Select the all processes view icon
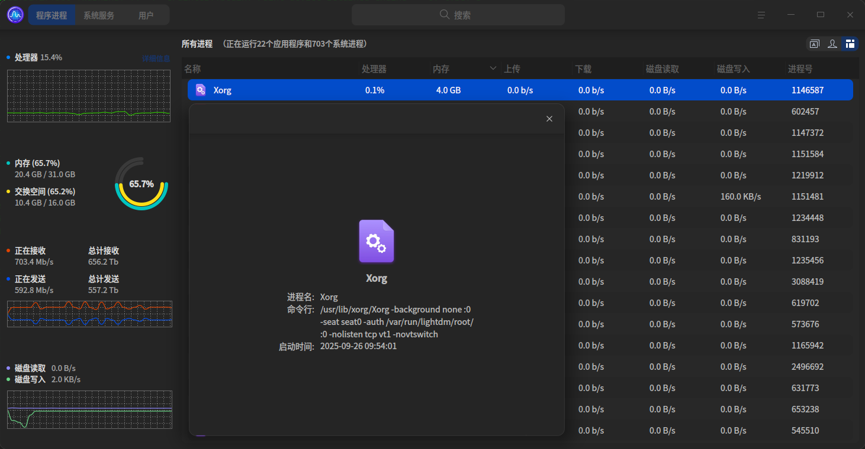 click(850, 44)
